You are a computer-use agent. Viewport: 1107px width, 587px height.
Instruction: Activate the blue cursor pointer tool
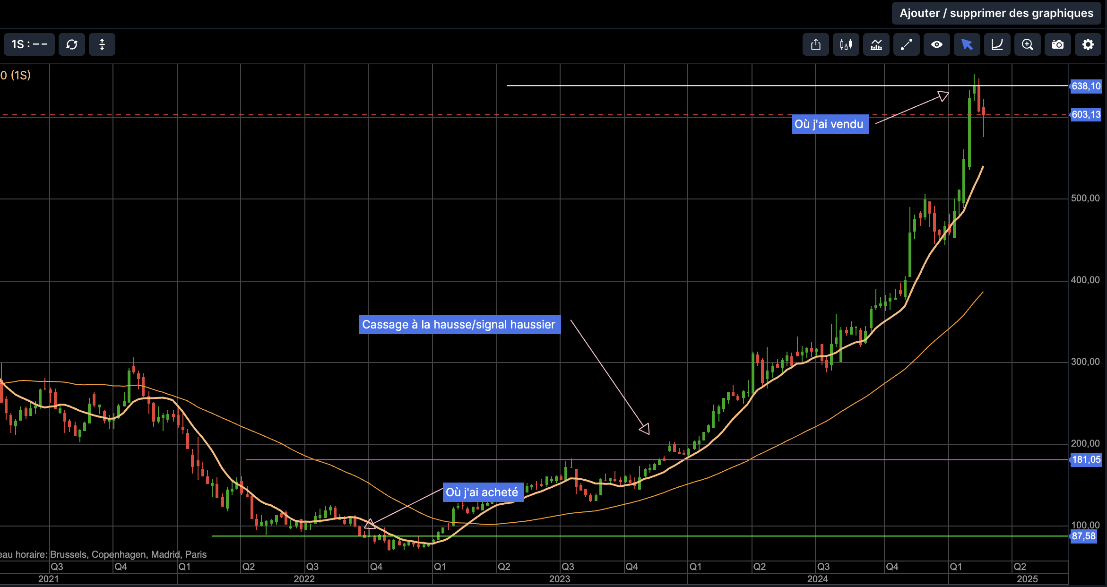(967, 44)
